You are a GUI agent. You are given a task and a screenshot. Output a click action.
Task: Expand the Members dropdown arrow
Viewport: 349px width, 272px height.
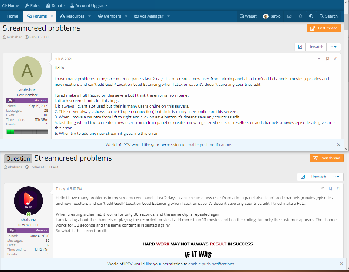pos(126,16)
